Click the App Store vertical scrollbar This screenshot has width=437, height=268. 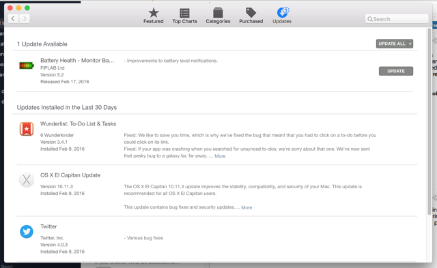429,121
